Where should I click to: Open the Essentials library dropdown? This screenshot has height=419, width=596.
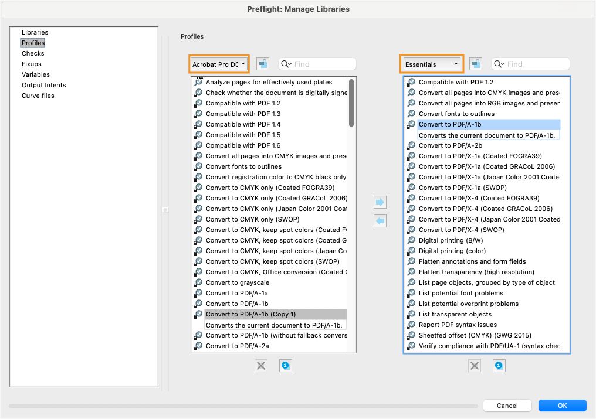[x=431, y=63]
